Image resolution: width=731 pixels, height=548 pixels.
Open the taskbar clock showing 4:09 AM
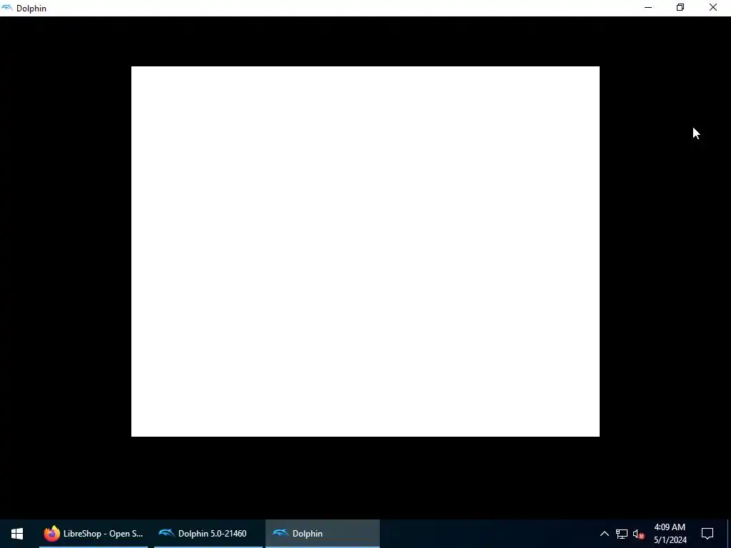click(x=670, y=534)
